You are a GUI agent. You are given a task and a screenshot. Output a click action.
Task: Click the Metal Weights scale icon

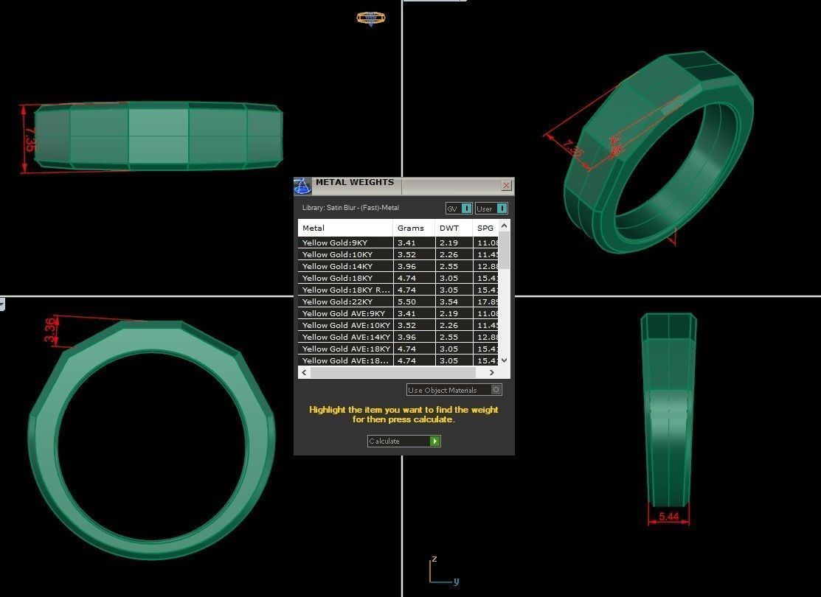click(x=302, y=186)
